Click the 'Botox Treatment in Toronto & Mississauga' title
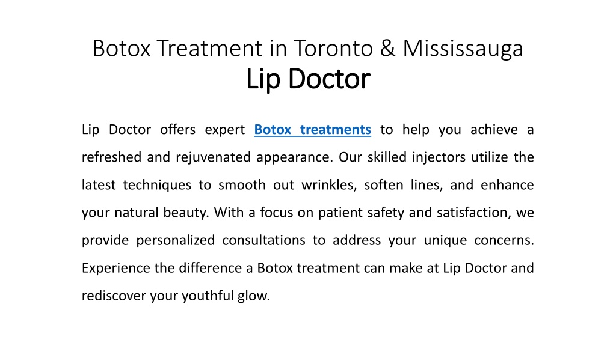616x346 pixels. (x=307, y=49)
